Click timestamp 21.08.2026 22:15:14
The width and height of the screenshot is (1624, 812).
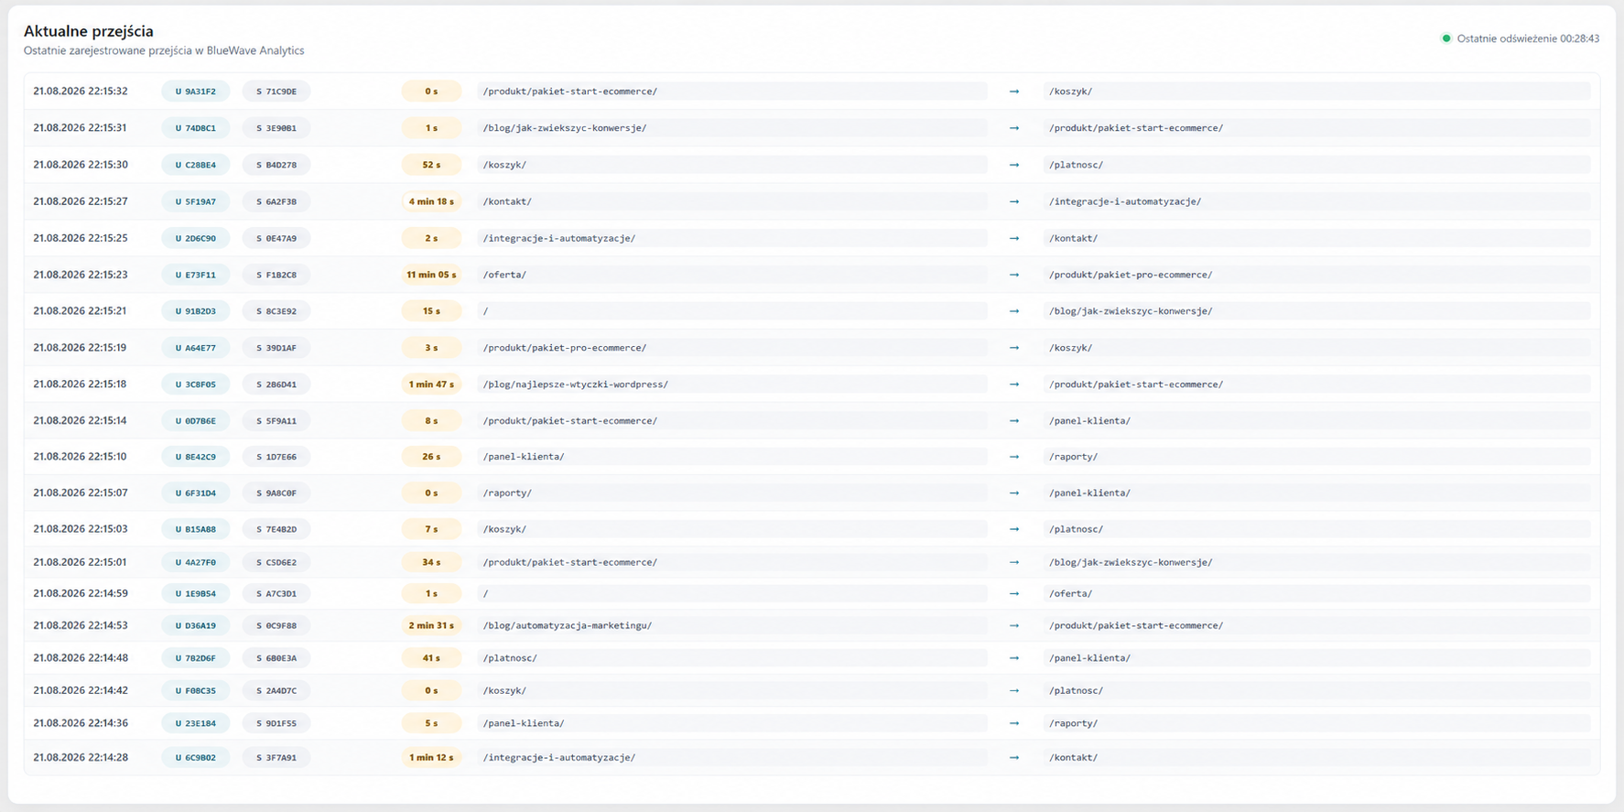tap(81, 421)
